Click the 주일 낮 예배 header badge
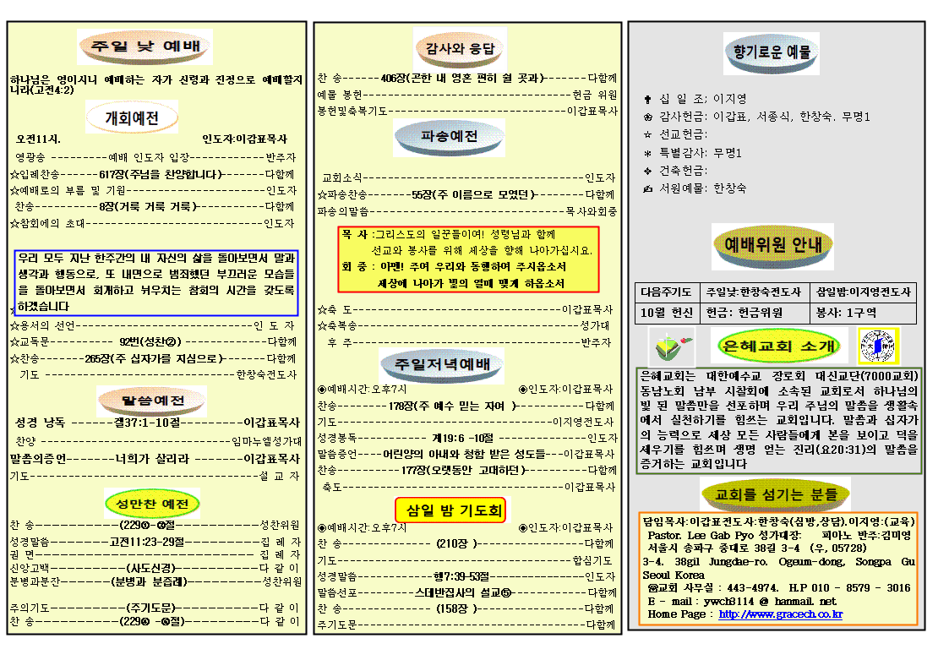Screen dimensions: 949x671 145,46
